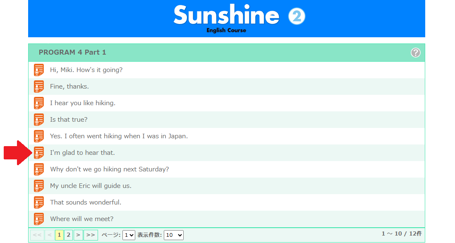Select sentence 'Hi, Miki. How's it going?'

pos(86,70)
